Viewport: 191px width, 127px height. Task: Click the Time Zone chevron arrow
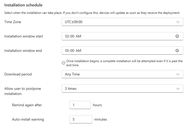178,22
